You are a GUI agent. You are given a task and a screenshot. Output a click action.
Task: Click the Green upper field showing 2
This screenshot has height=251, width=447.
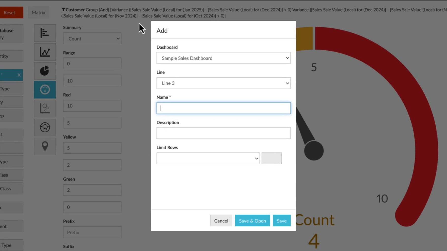coord(92,190)
